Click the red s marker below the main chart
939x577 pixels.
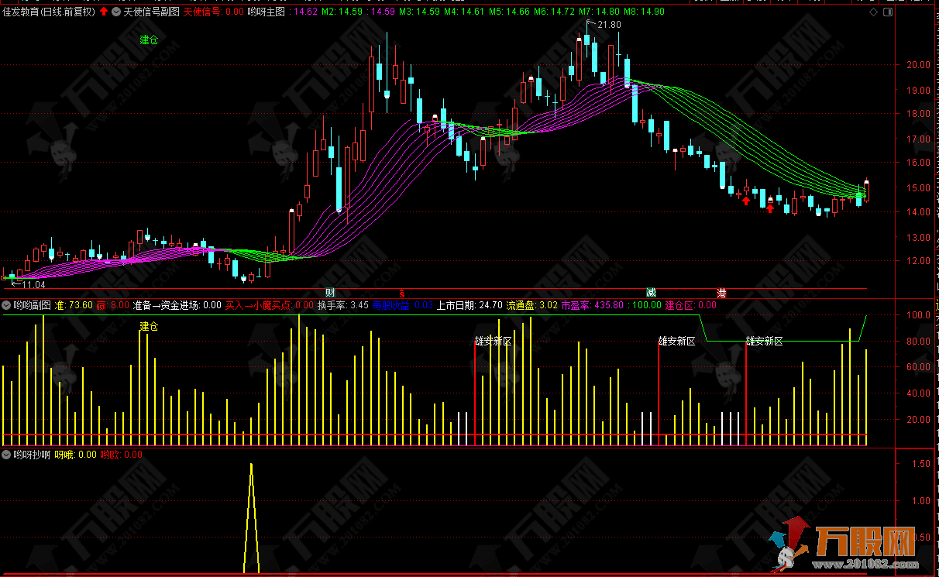(402, 293)
